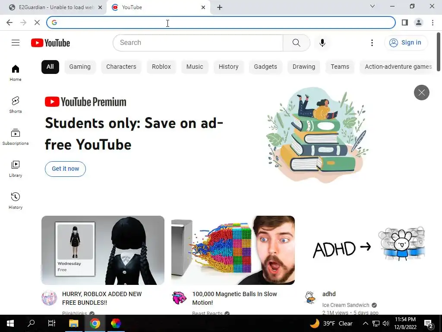This screenshot has height=332, width=442.
Task: Open YouTube settings three-dot menu
Action: click(x=372, y=43)
